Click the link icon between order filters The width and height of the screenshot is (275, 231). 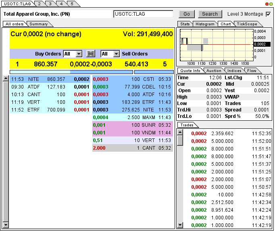click(91, 54)
